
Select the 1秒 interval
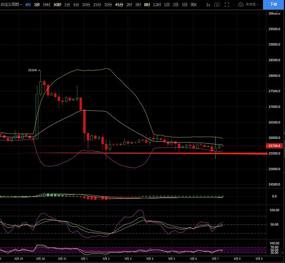tap(37, 4)
